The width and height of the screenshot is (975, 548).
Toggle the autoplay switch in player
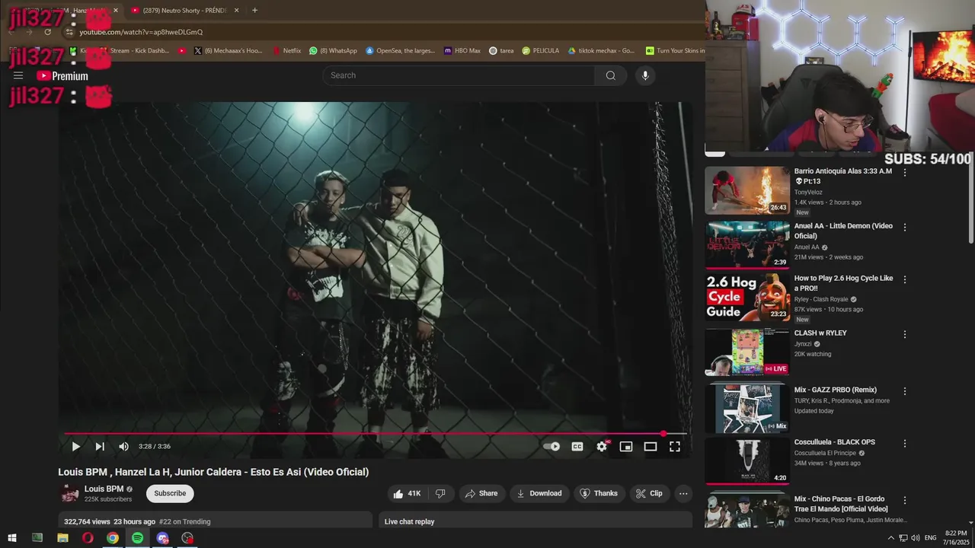pyautogui.click(x=551, y=447)
